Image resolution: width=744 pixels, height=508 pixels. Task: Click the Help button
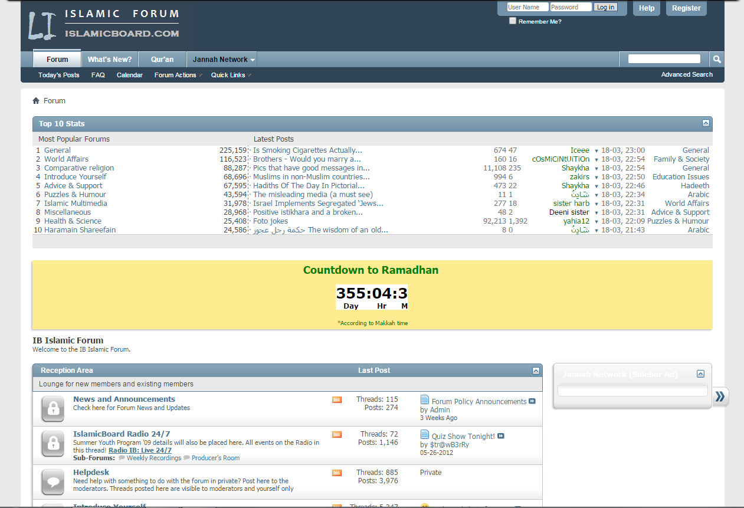click(x=647, y=8)
